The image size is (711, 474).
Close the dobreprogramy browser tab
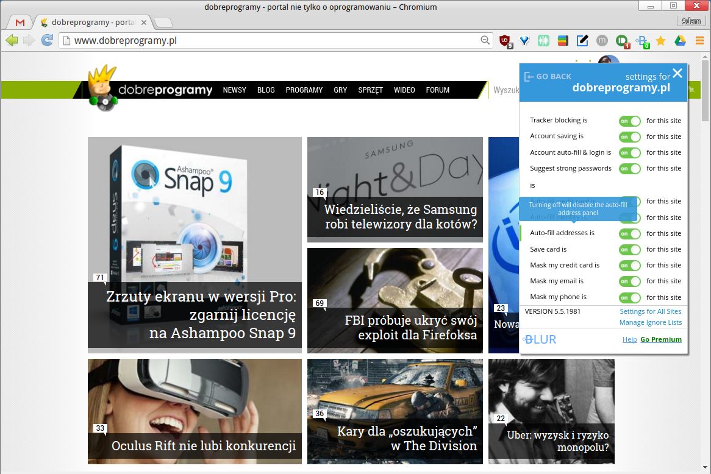[144, 22]
